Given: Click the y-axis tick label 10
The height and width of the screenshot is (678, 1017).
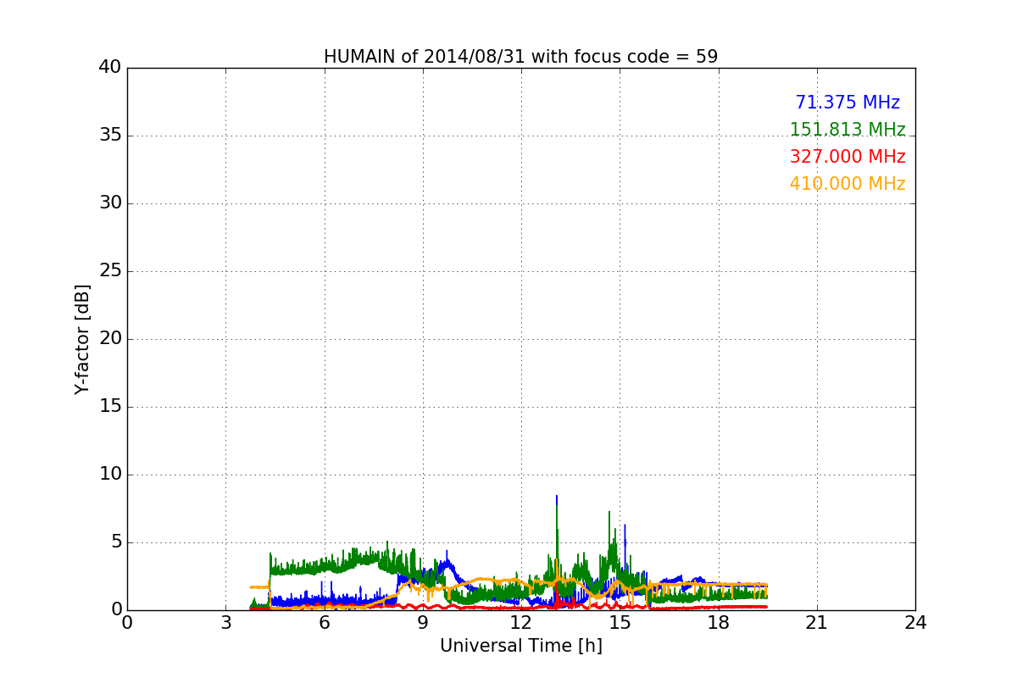Looking at the screenshot, I should click(110, 475).
